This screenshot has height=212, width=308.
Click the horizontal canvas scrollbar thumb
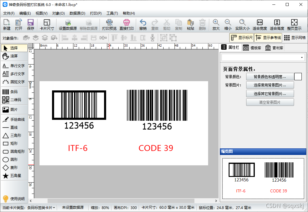pos(121,201)
